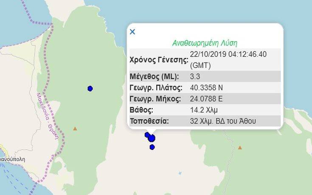The width and height of the screenshot is (312, 195).
Task: Click the 'Γεωγρ. Πλάτος:' label
Action: [x=156, y=88]
